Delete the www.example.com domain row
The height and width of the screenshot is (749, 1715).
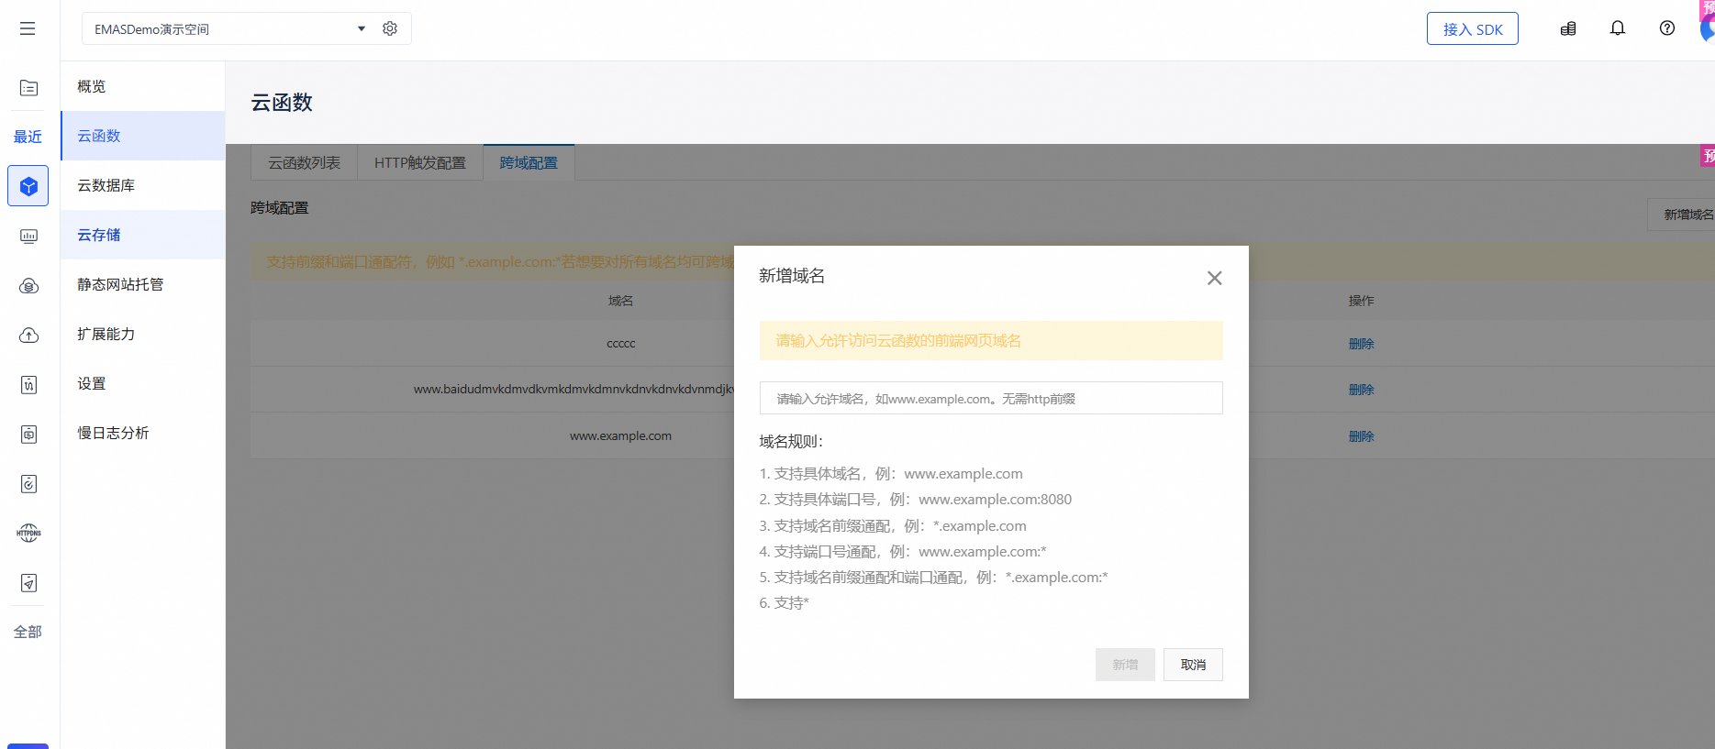[1361, 436]
